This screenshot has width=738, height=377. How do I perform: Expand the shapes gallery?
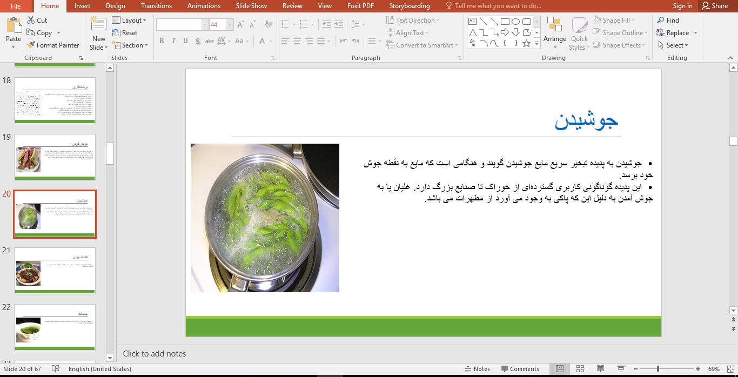tap(536, 44)
